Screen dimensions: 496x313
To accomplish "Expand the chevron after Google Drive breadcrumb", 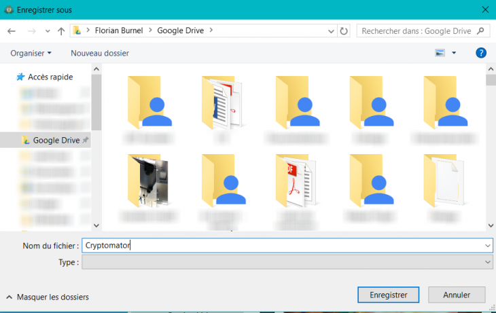I will pos(211,31).
